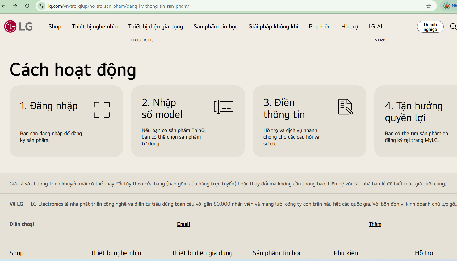Reload the page with refresh icon
This screenshot has width=457, height=261.
27,6
